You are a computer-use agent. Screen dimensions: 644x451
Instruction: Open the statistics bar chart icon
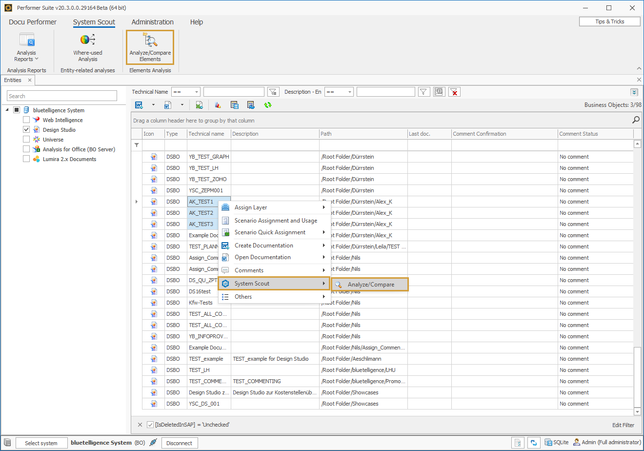pos(218,104)
